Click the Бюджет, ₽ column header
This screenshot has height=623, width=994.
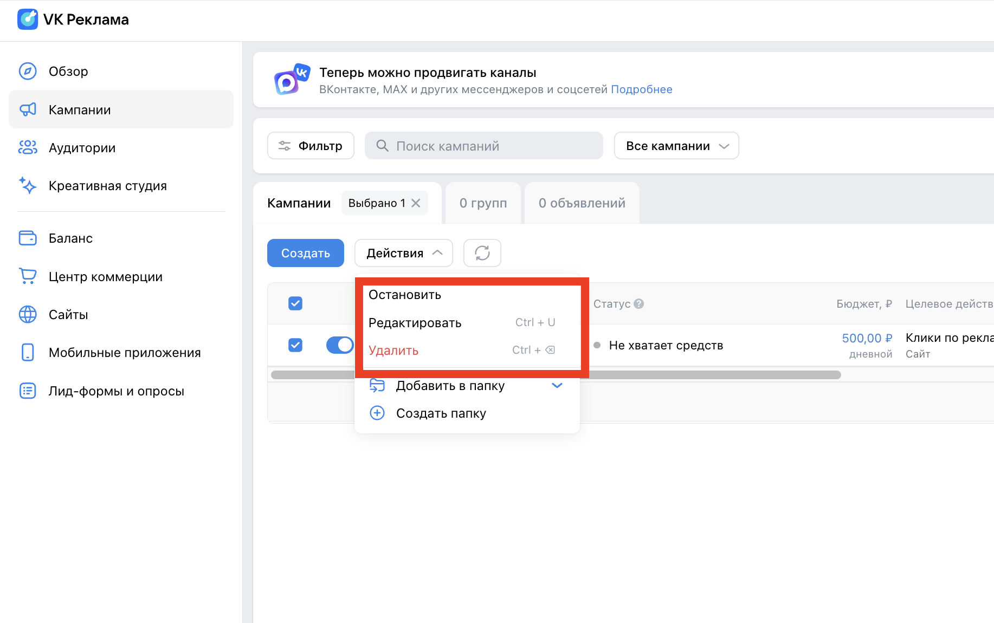[864, 304]
